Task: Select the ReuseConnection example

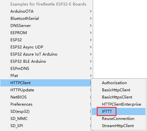Action: 118,119
